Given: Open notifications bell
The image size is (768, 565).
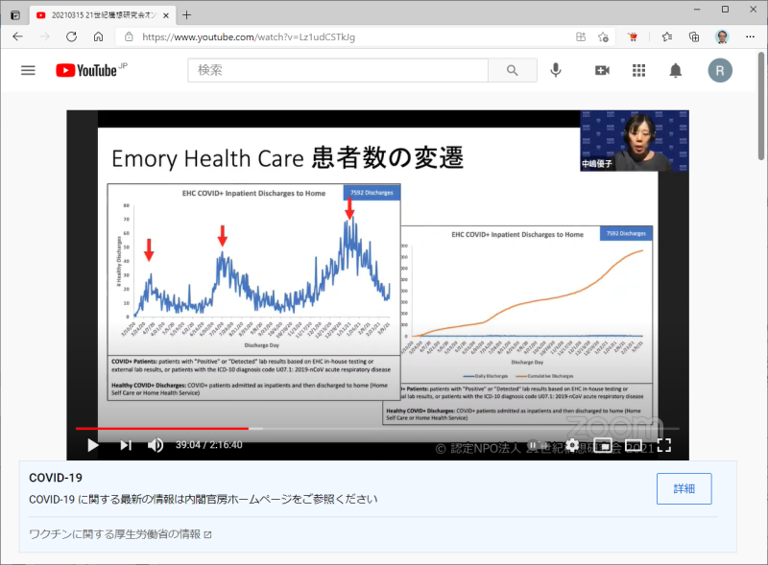Looking at the screenshot, I should click(x=676, y=70).
